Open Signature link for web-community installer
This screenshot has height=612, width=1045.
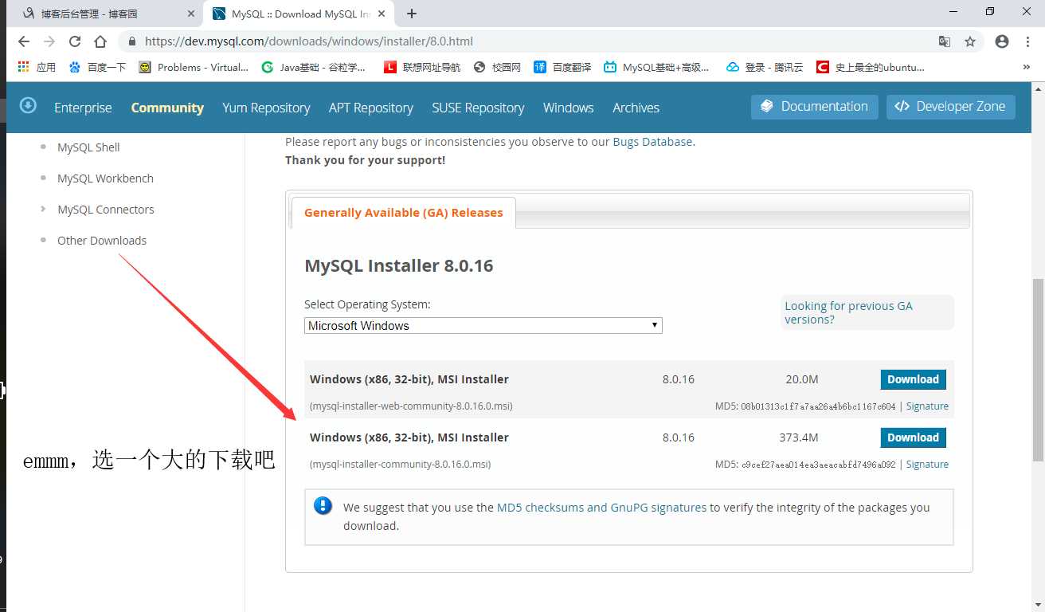click(927, 406)
